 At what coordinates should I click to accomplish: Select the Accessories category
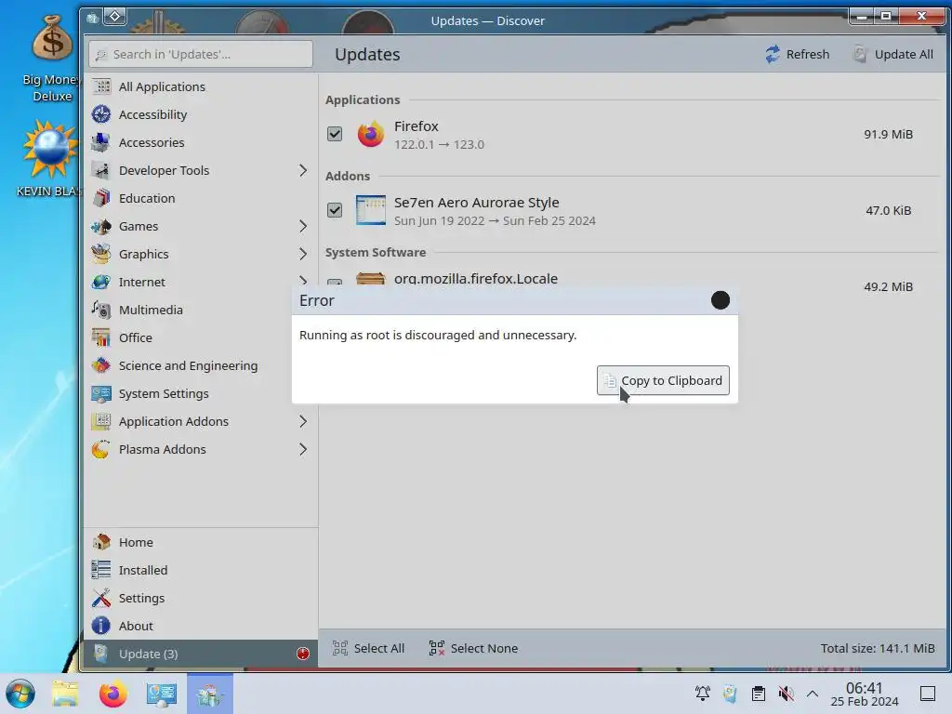point(201,142)
